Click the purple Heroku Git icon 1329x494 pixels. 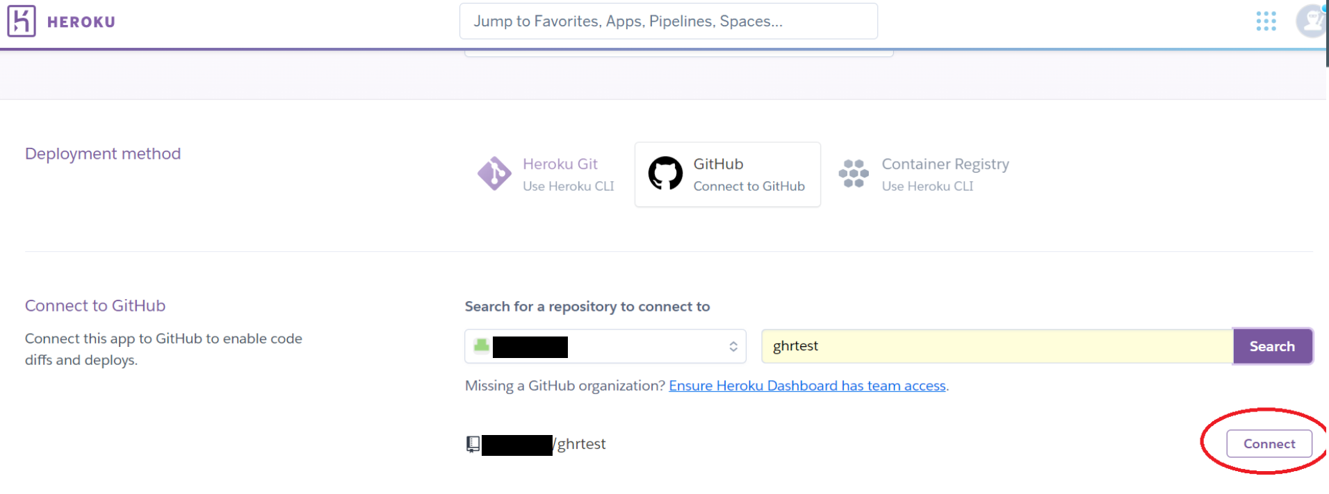pos(494,173)
